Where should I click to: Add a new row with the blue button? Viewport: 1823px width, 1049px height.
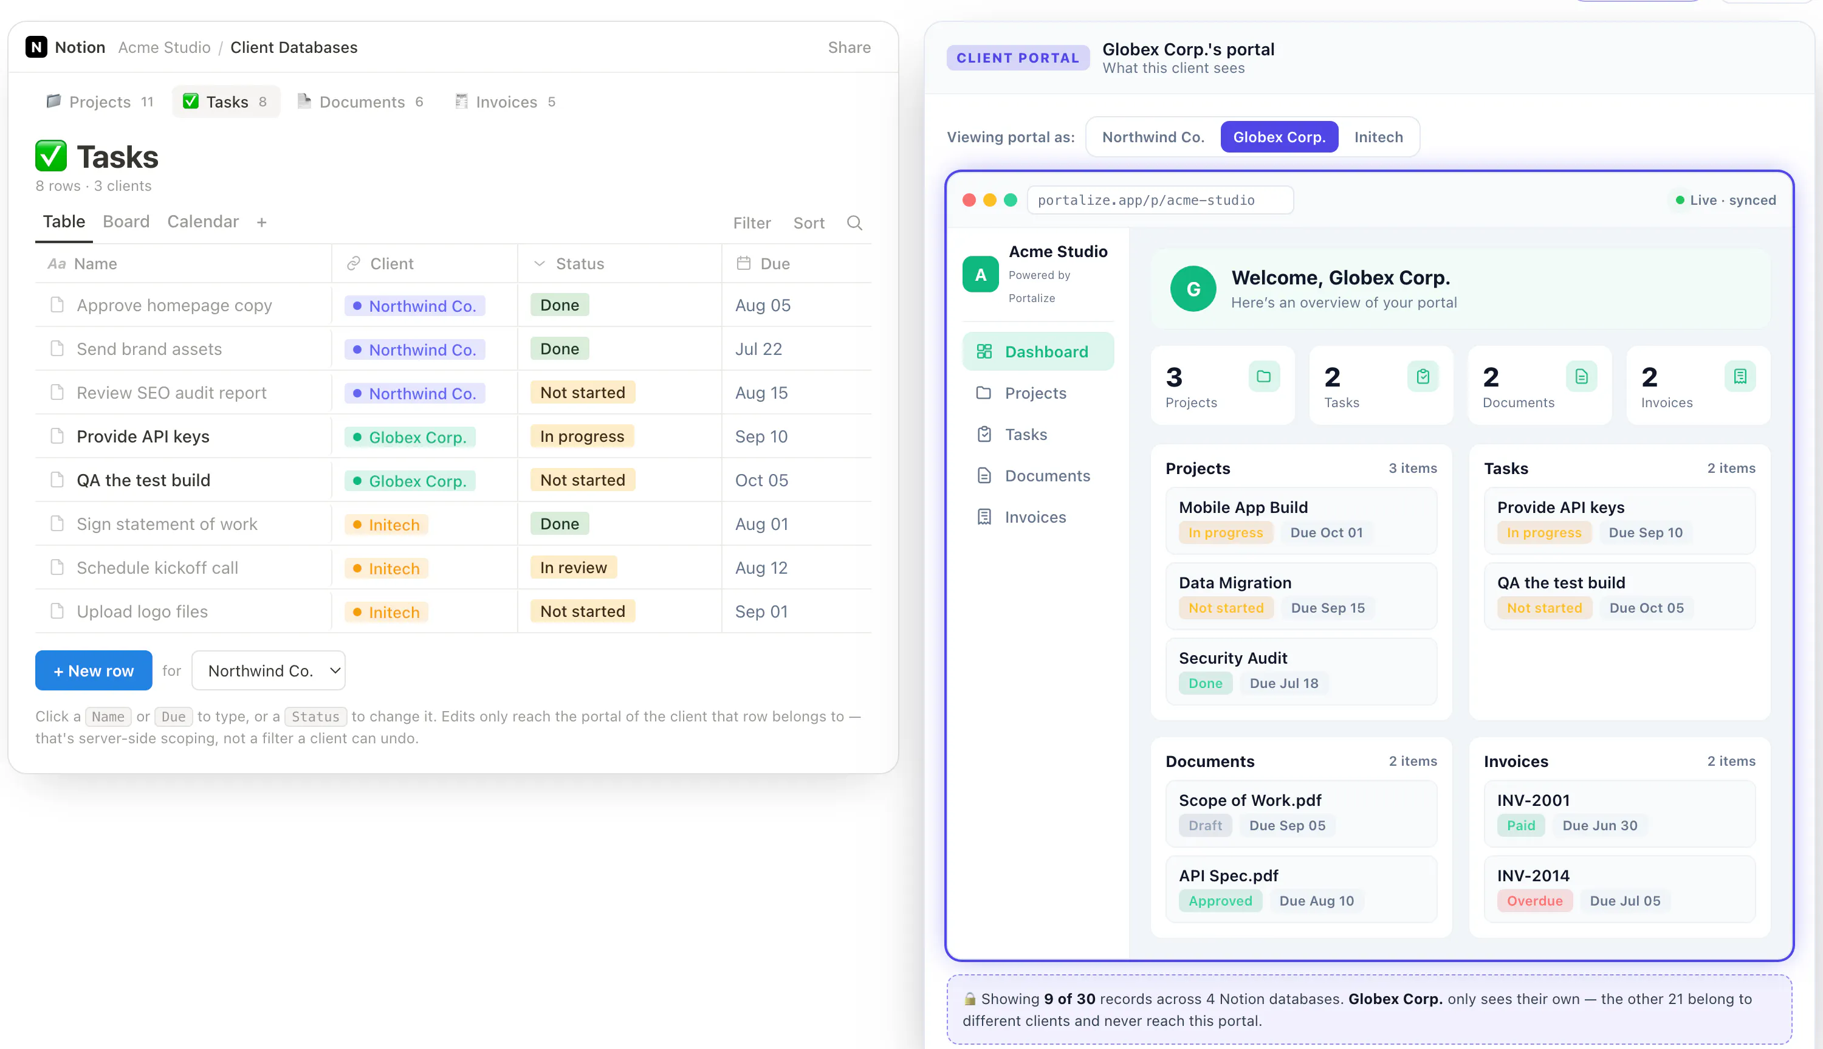click(94, 671)
